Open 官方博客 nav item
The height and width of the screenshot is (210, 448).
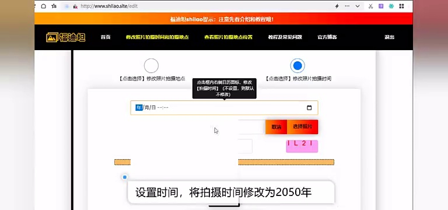pos(327,37)
